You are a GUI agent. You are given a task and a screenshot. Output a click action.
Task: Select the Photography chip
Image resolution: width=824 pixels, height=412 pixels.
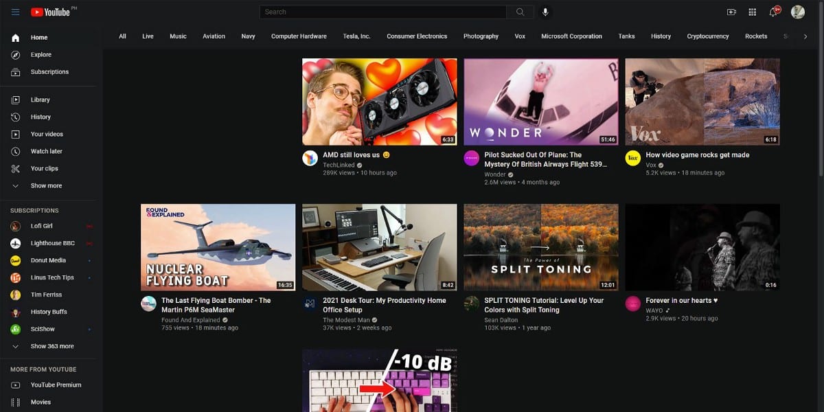(481, 36)
